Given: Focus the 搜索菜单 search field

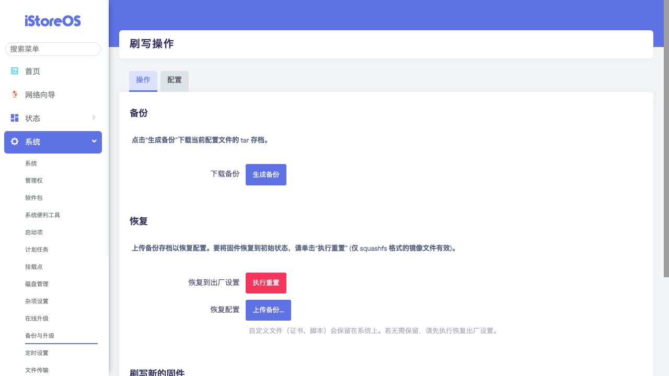Looking at the screenshot, I should click(53, 49).
